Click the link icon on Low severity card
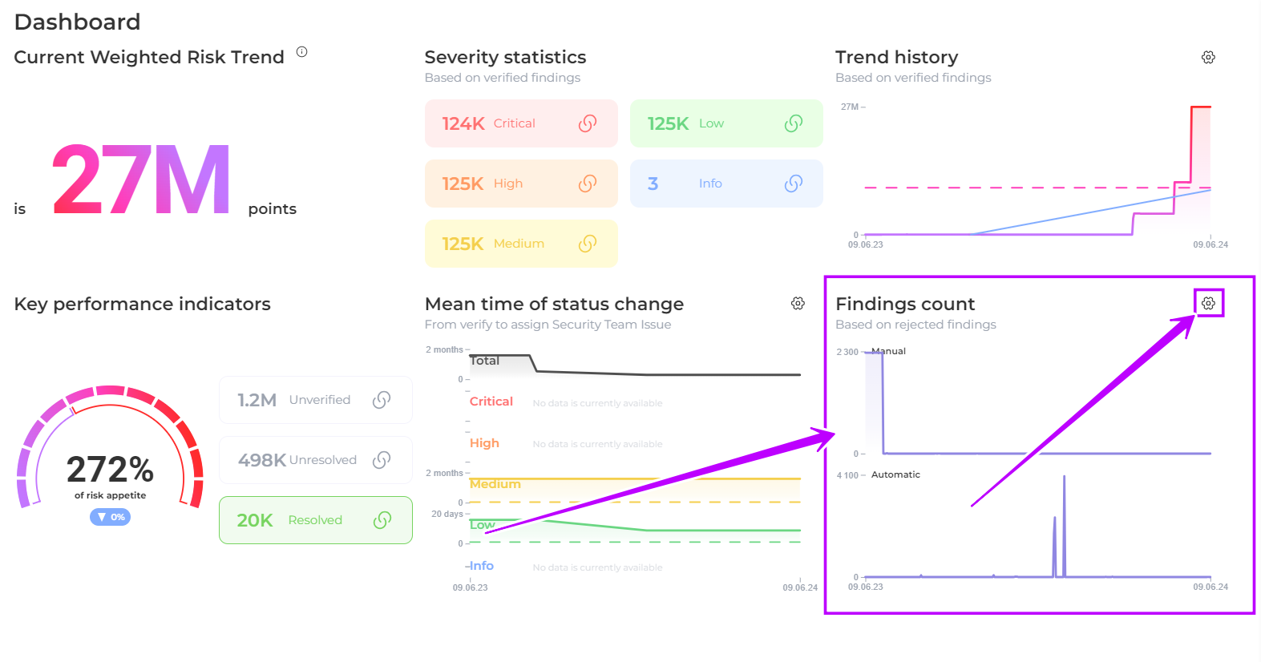1261x662 pixels. point(794,123)
